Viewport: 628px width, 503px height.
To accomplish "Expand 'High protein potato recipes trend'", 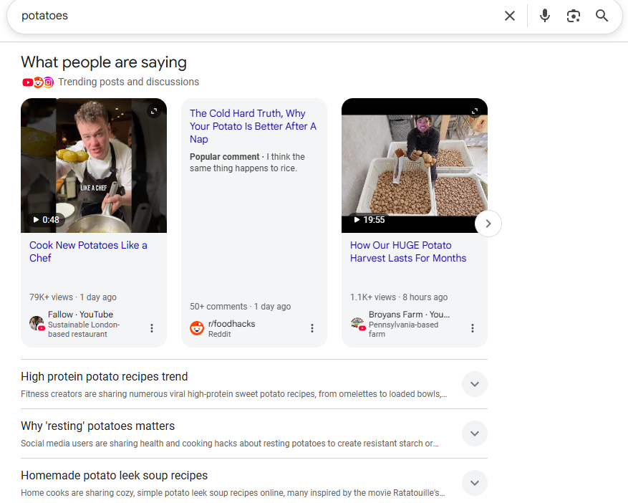I will pos(474,384).
